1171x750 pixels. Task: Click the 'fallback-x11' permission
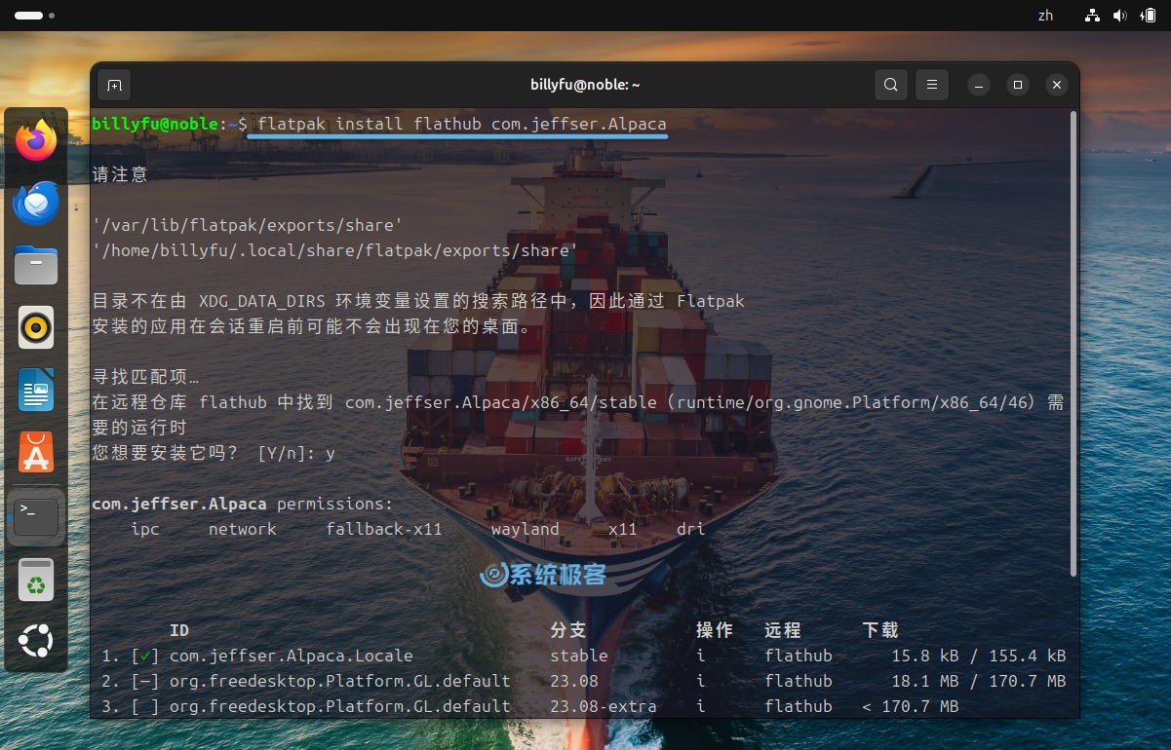tap(384, 529)
